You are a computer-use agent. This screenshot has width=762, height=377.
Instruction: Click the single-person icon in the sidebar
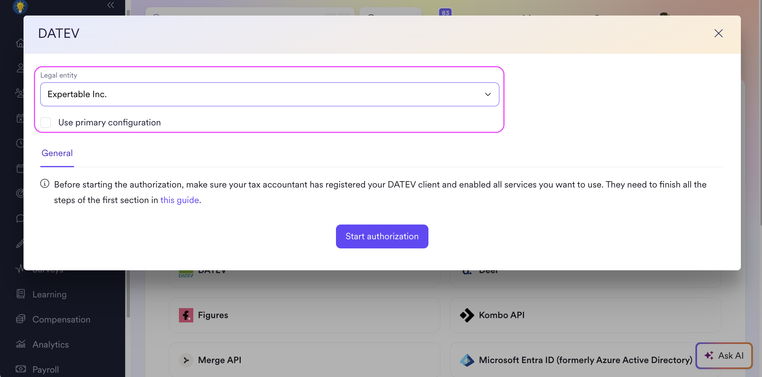pos(20,68)
